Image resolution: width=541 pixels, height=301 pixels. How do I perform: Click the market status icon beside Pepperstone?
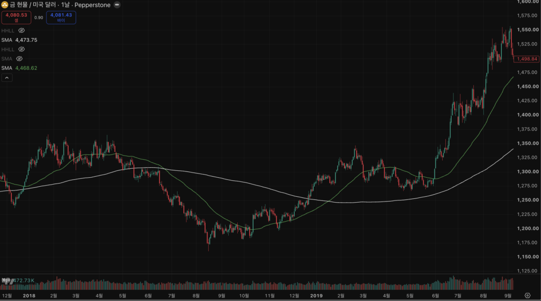pyautogui.click(x=117, y=5)
